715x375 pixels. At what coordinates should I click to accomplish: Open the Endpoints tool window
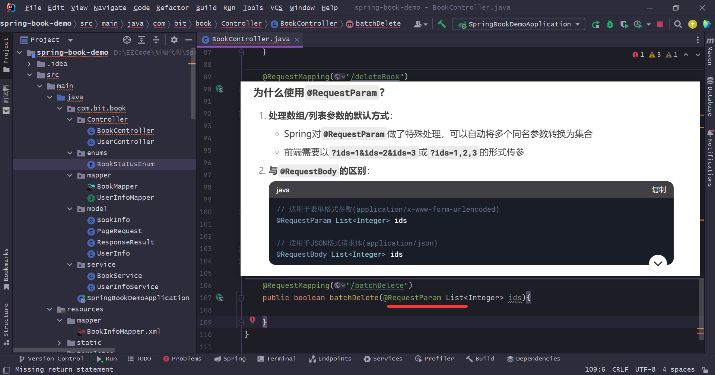pyautogui.click(x=330, y=359)
